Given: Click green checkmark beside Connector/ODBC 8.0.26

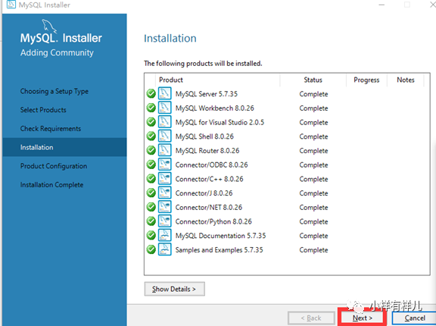Looking at the screenshot, I should click(x=151, y=165).
